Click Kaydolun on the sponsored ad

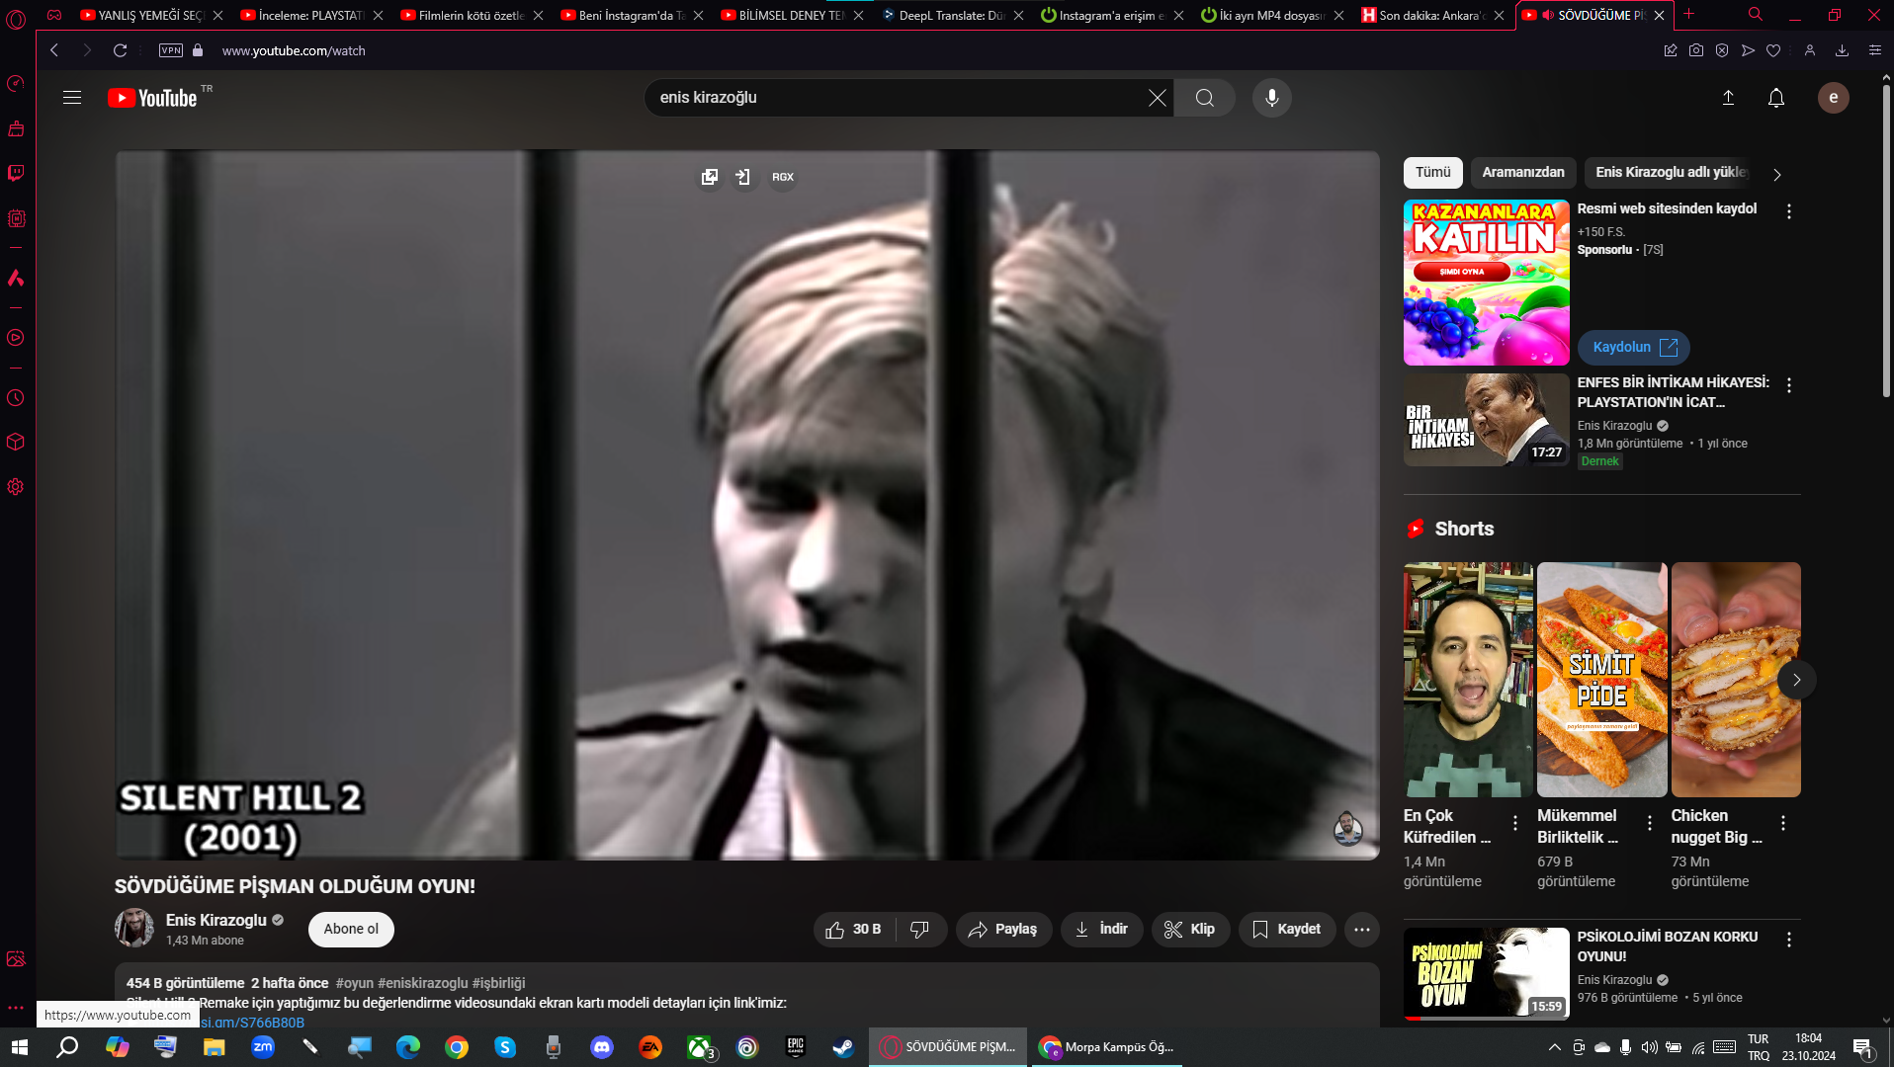click(x=1634, y=348)
